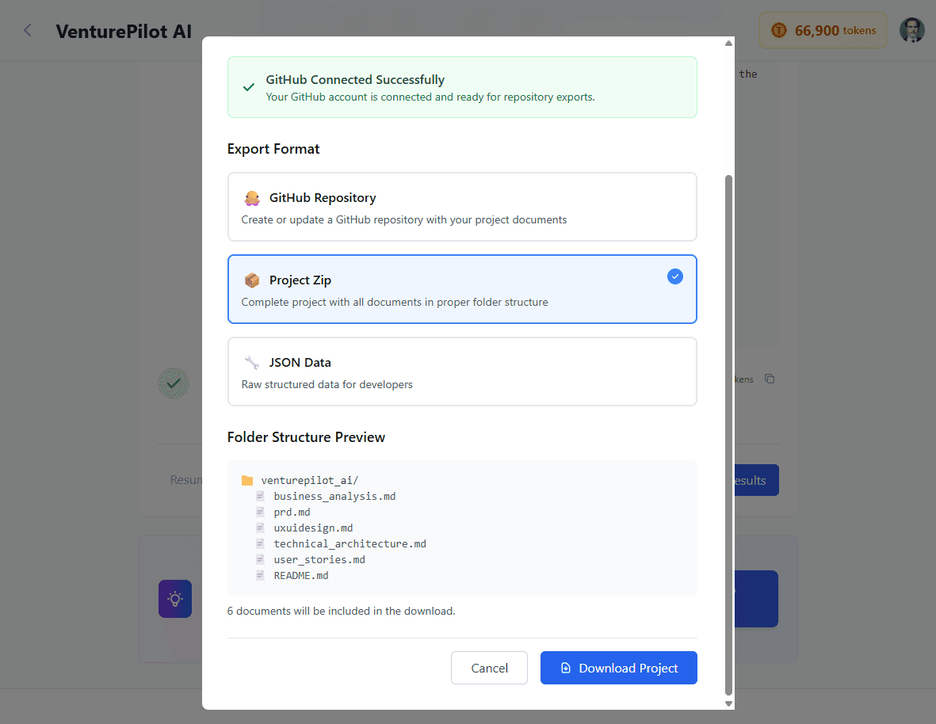Click the purple lightbulb icon

coord(175,599)
